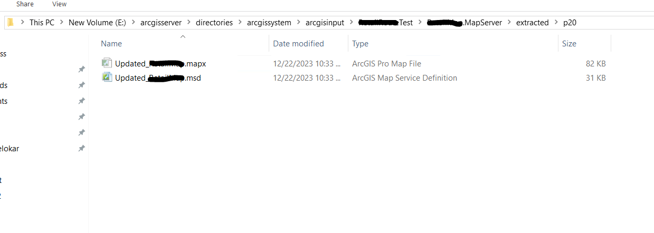The height and width of the screenshot is (233, 654).
Task: Click the pin icon beside the "nts" sidebar item
Action: 81,101
